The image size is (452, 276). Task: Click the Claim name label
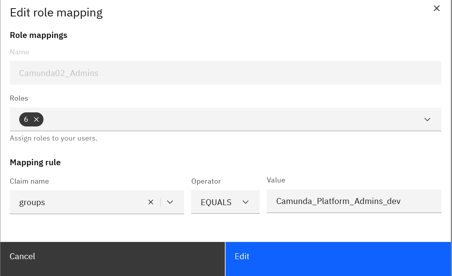point(29,181)
